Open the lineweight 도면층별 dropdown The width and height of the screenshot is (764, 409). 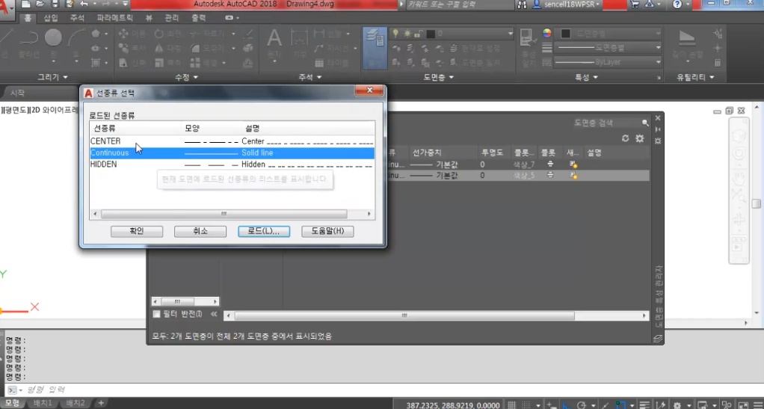click(x=659, y=48)
